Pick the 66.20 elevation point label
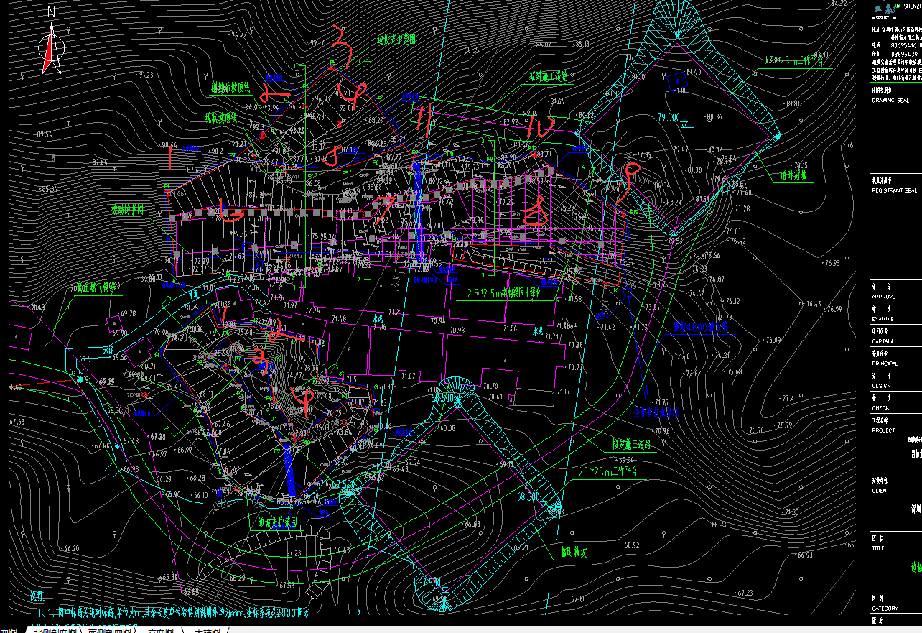 tap(70, 548)
